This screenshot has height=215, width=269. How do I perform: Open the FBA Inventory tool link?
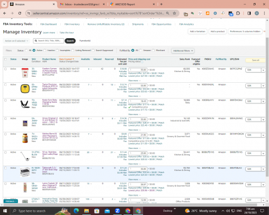point(72,24)
